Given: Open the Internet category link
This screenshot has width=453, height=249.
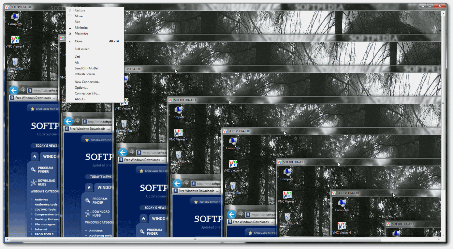Looking at the screenshot, I should 41,229.
